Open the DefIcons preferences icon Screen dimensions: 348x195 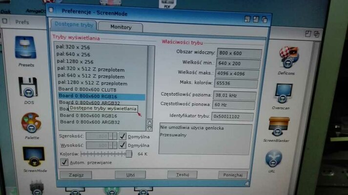(x=288, y=58)
